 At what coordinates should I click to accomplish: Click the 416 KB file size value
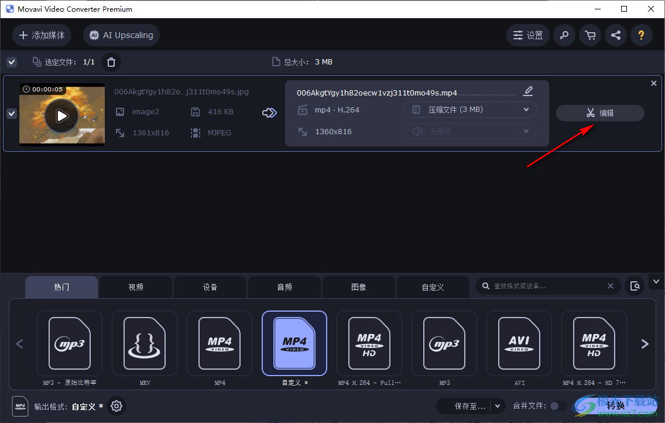221,111
